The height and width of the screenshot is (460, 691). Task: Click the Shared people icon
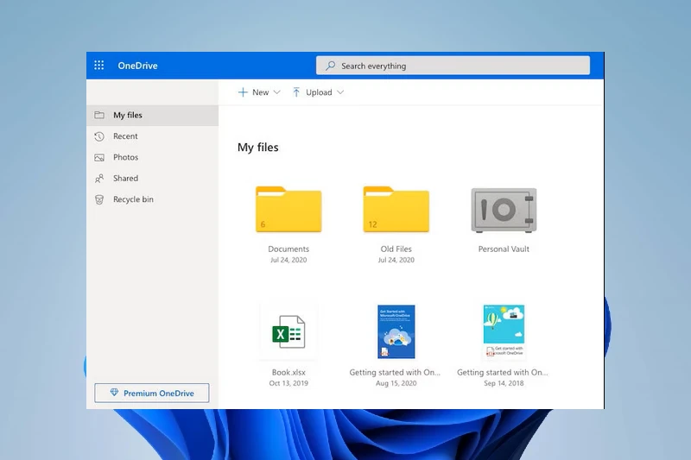coord(99,179)
